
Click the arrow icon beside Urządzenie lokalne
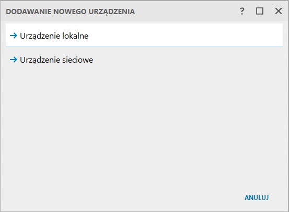[x=14, y=36]
